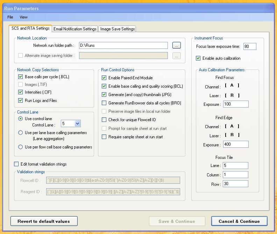Browse for alternate image saving folder
The image size is (277, 234).
tap(177, 56)
